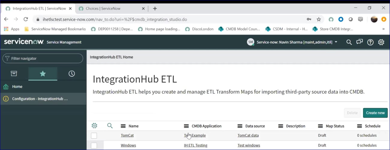Open the help question mark icon
The width and height of the screenshot is (390, 150).
click(371, 42)
